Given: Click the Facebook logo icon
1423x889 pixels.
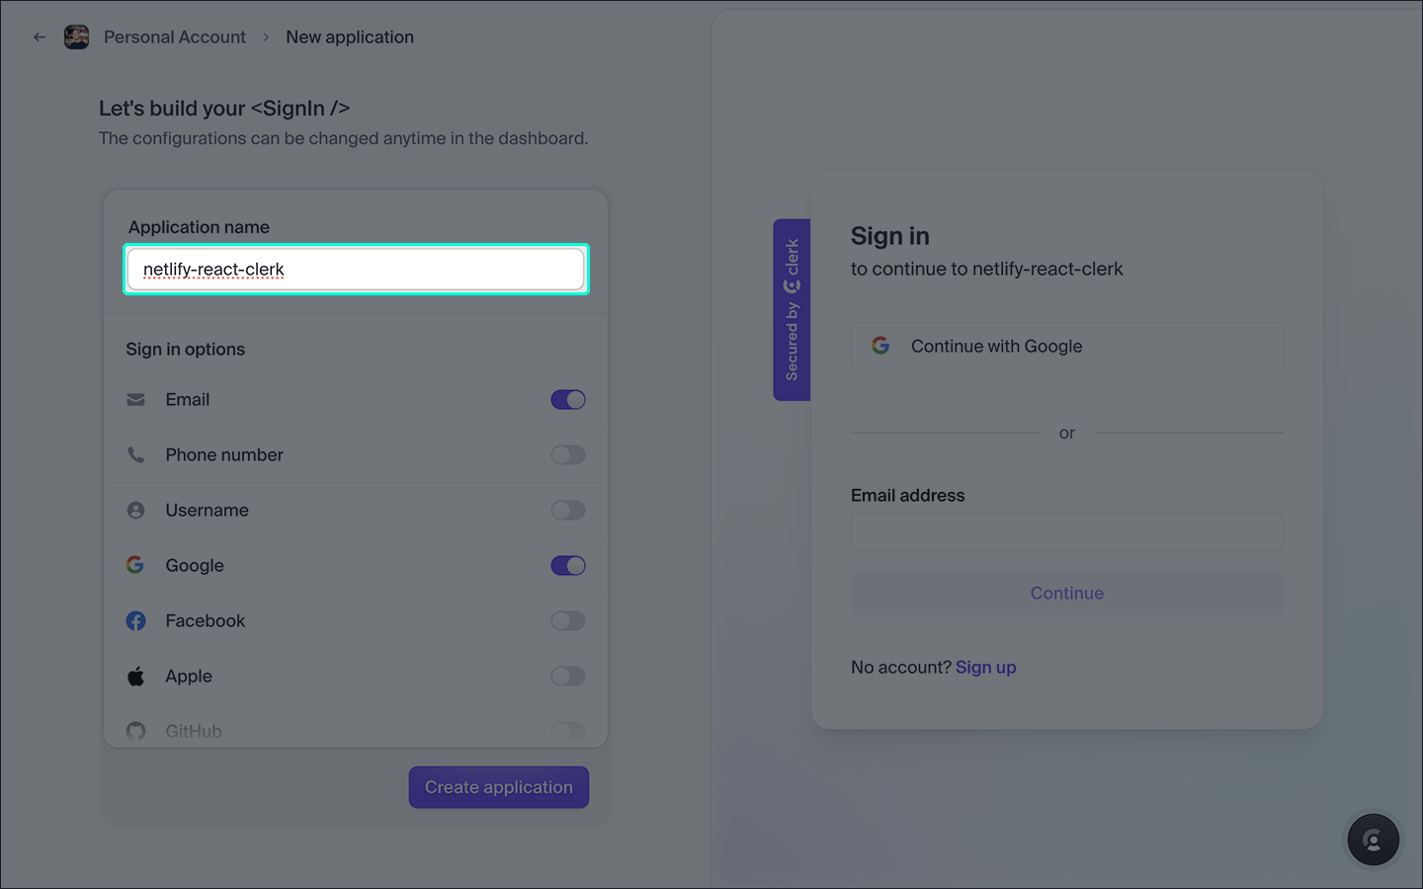Looking at the screenshot, I should click(136, 621).
